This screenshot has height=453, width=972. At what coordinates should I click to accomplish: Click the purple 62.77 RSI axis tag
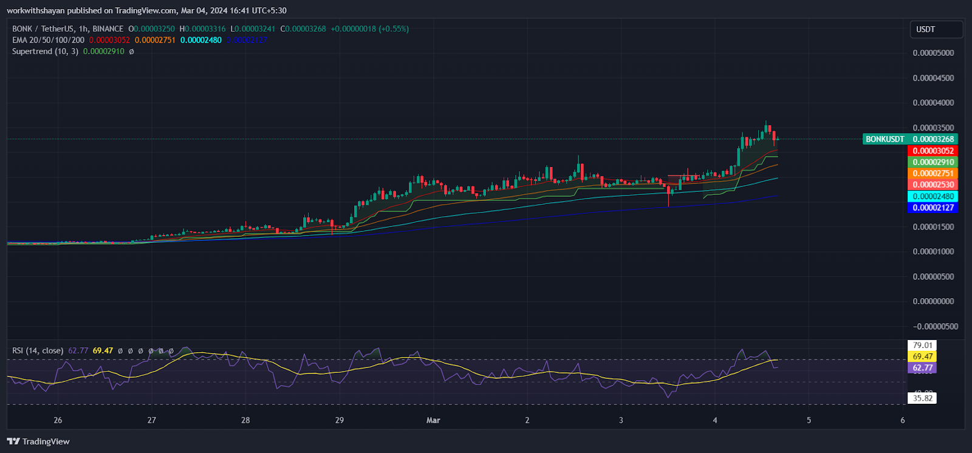point(922,368)
